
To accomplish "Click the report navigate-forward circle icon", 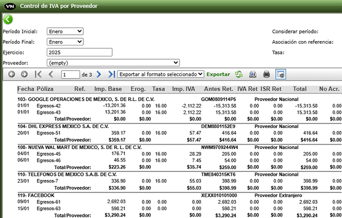I will point(24,74).
